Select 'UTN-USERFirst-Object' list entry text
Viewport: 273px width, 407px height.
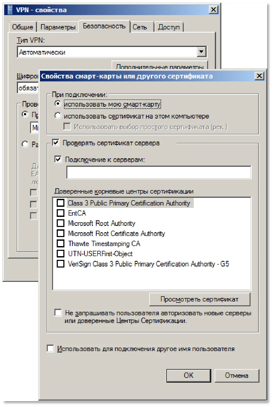tap(100, 254)
